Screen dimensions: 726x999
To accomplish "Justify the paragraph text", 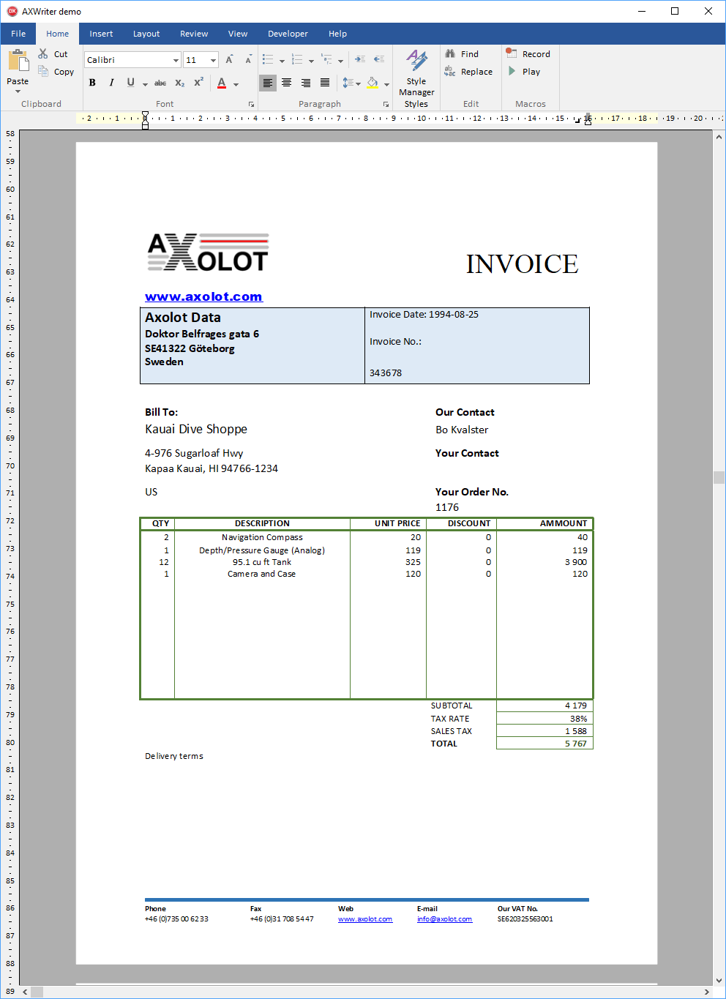I will [325, 83].
